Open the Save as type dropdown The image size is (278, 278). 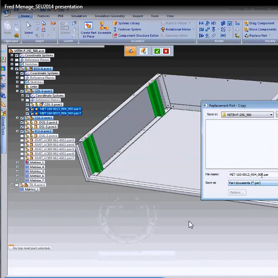(253, 183)
